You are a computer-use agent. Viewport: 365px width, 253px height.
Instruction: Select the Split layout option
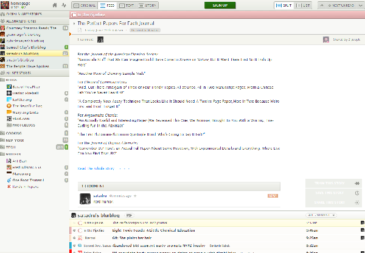(284, 5)
